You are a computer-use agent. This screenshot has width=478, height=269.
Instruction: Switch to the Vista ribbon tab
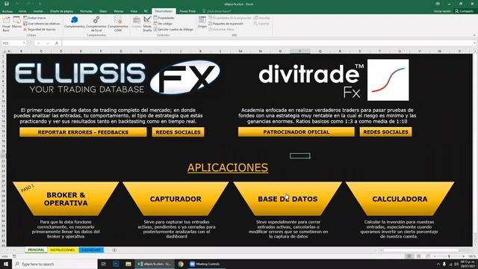tap(134, 11)
